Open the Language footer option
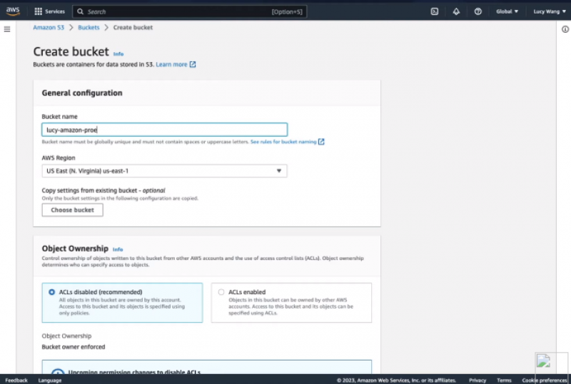Screen dimensions: 571x384 click(x=50, y=380)
